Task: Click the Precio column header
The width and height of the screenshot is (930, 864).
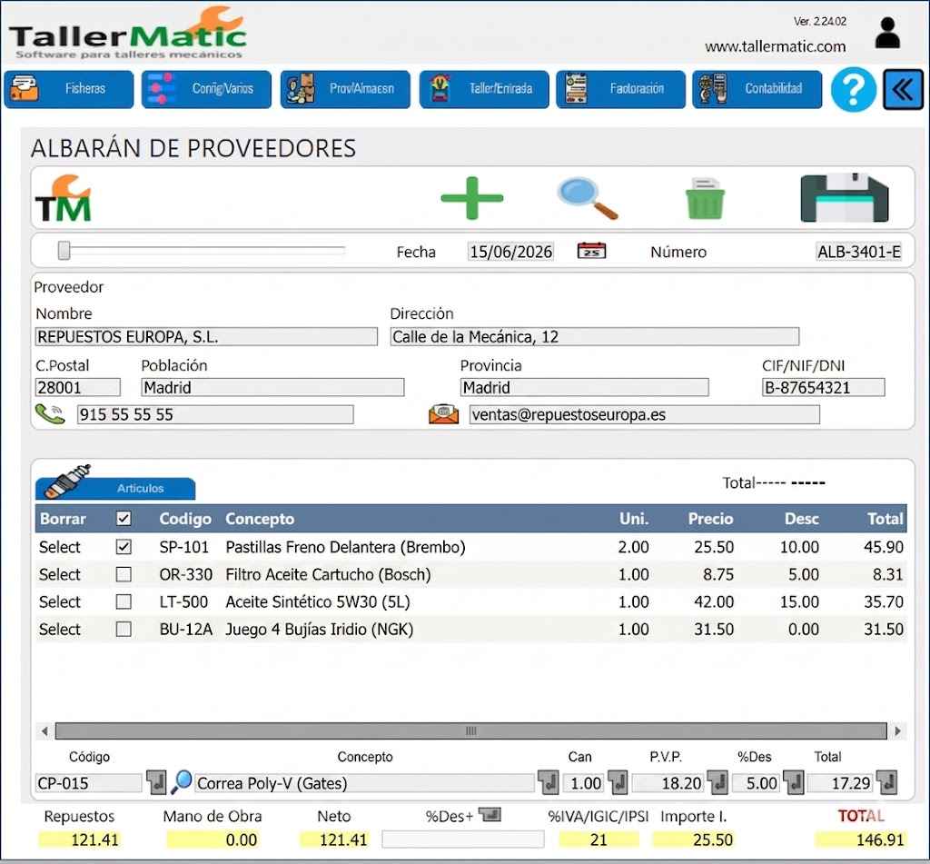Action: point(710,519)
